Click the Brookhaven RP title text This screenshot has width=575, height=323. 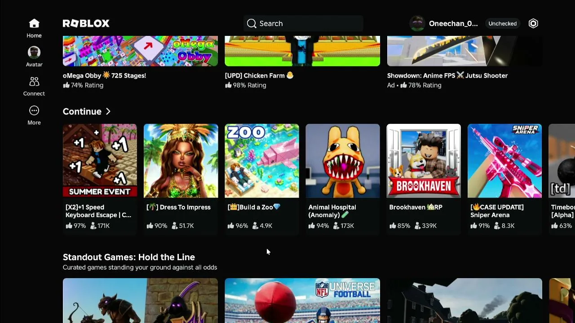tap(416, 207)
